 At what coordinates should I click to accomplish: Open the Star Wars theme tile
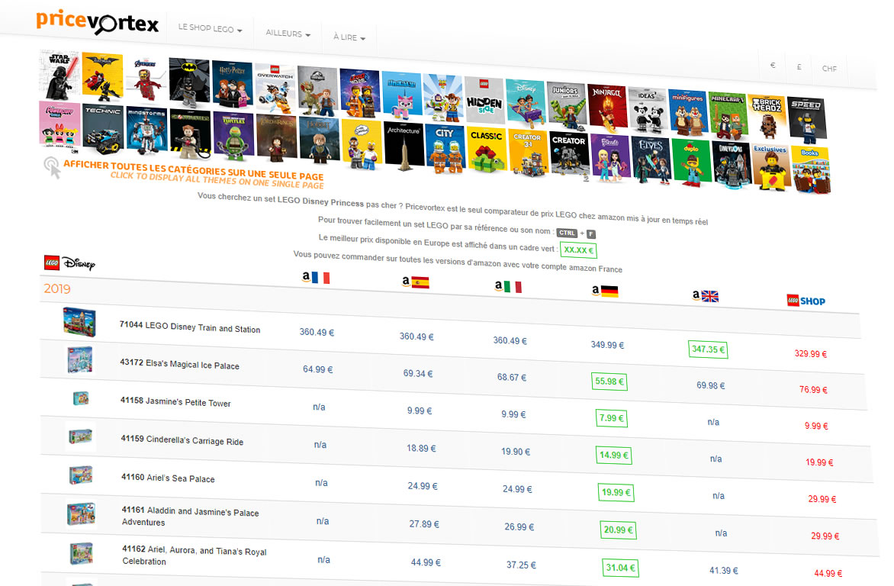(59, 75)
